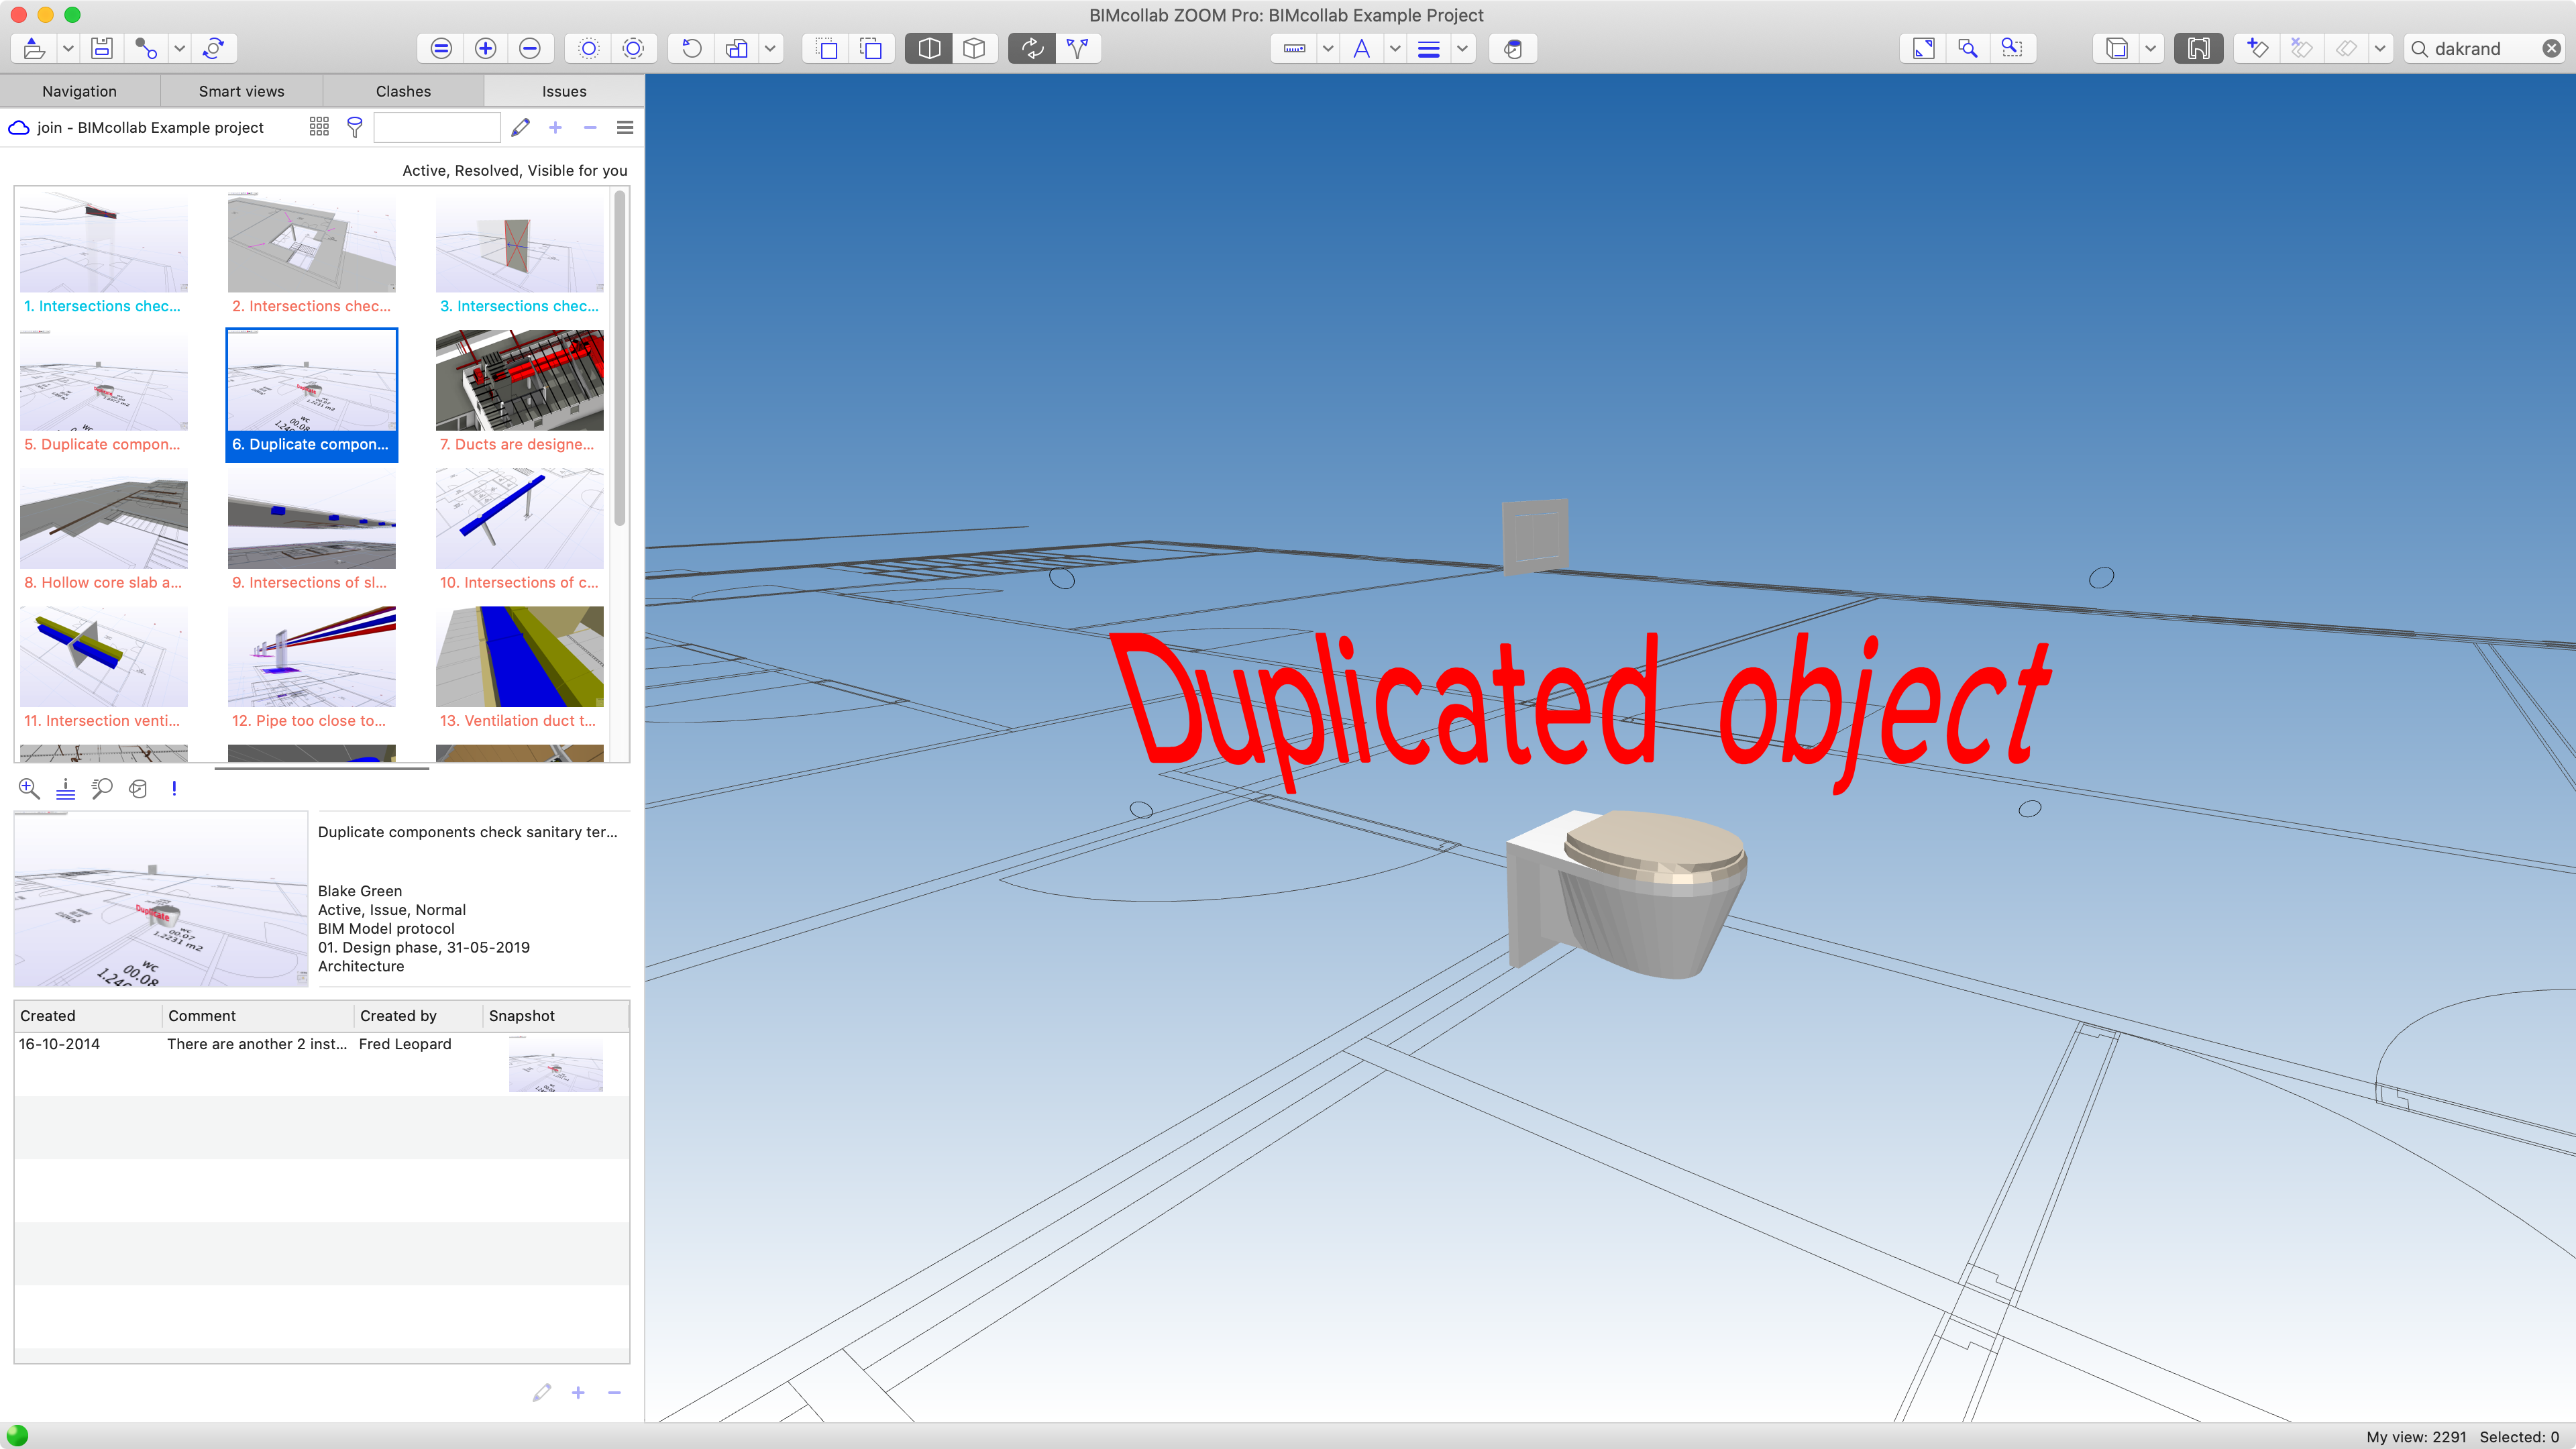Open the paint bucket color tool
The height and width of the screenshot is (1449, 2576).
[1513, 48]
